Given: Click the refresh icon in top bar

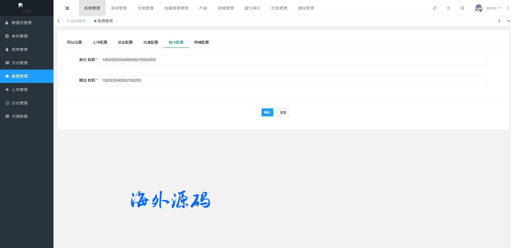Looking at the screenshot, I should [435, 8].
